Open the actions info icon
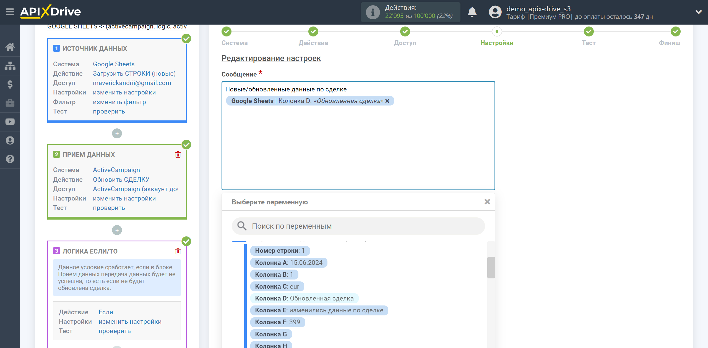The image size is (708, 348). click(x=373, y=12)
